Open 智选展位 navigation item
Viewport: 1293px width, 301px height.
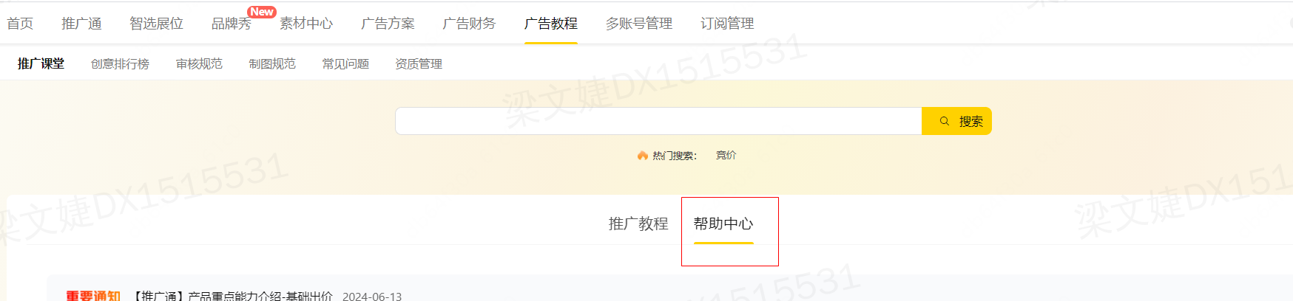tap(156, 24)
